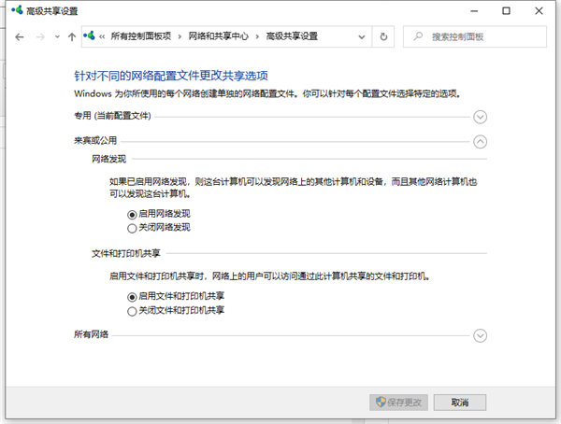Click the « breadcrumb chevron in address bar
The height and width of the screenshot is (424, 561).
pos(102,36)
